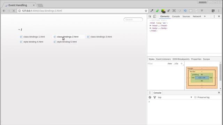The height and width of the screenshot is (125, 223).
Task: Click the blue IQ extension icon
Action: tap(185, 11)
